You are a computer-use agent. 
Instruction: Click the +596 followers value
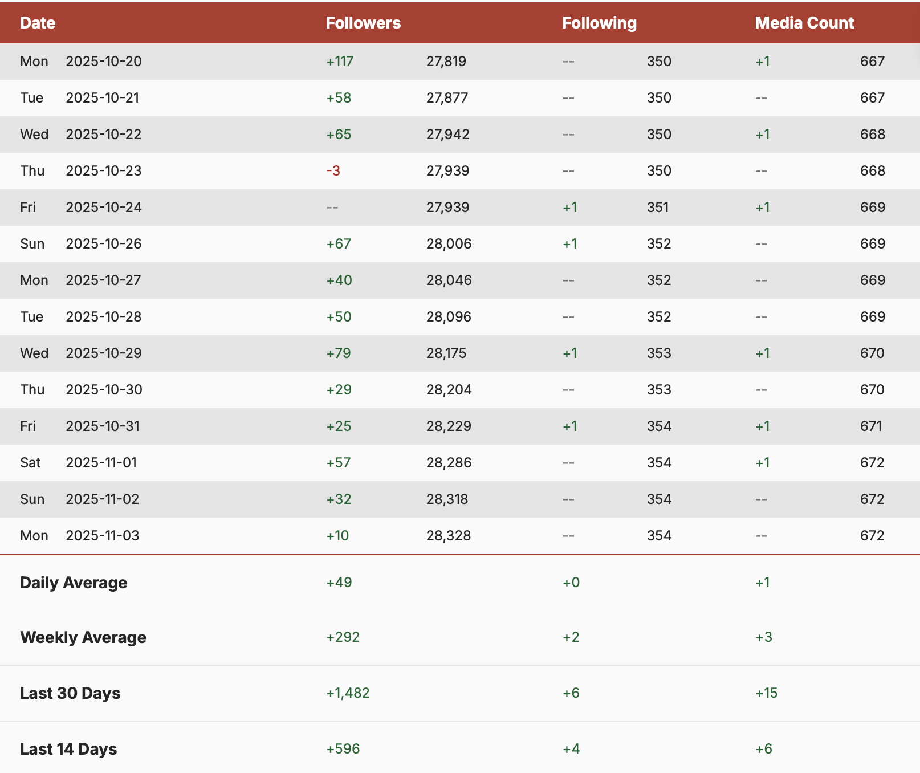coord(343,749)
